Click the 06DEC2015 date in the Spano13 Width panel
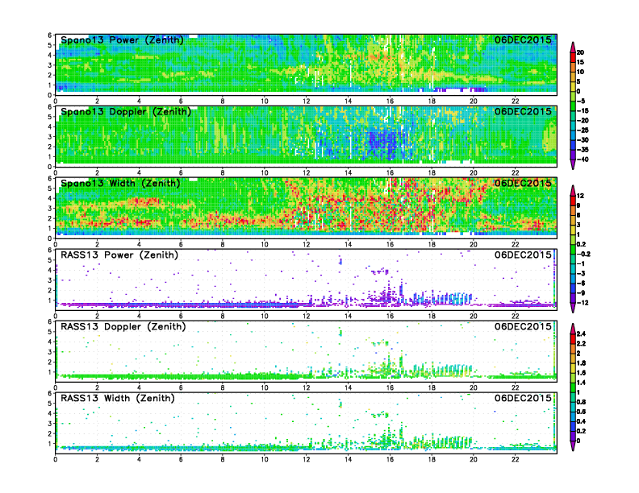The width and height of the screenshot is (639, 493). pyautogui.click(x=523, y=183)
